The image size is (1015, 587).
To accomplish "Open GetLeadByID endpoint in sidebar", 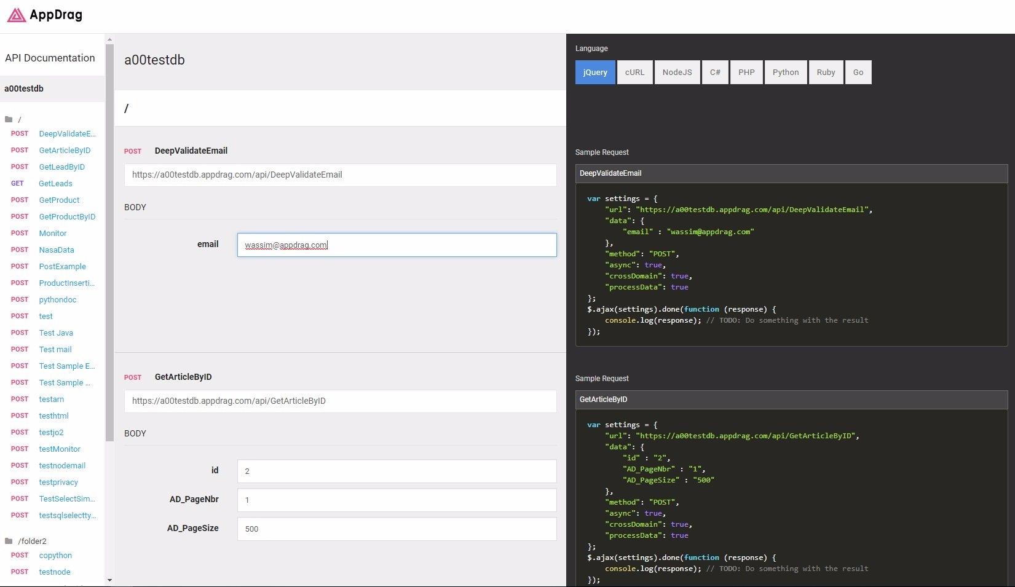I will pos(61,167).
